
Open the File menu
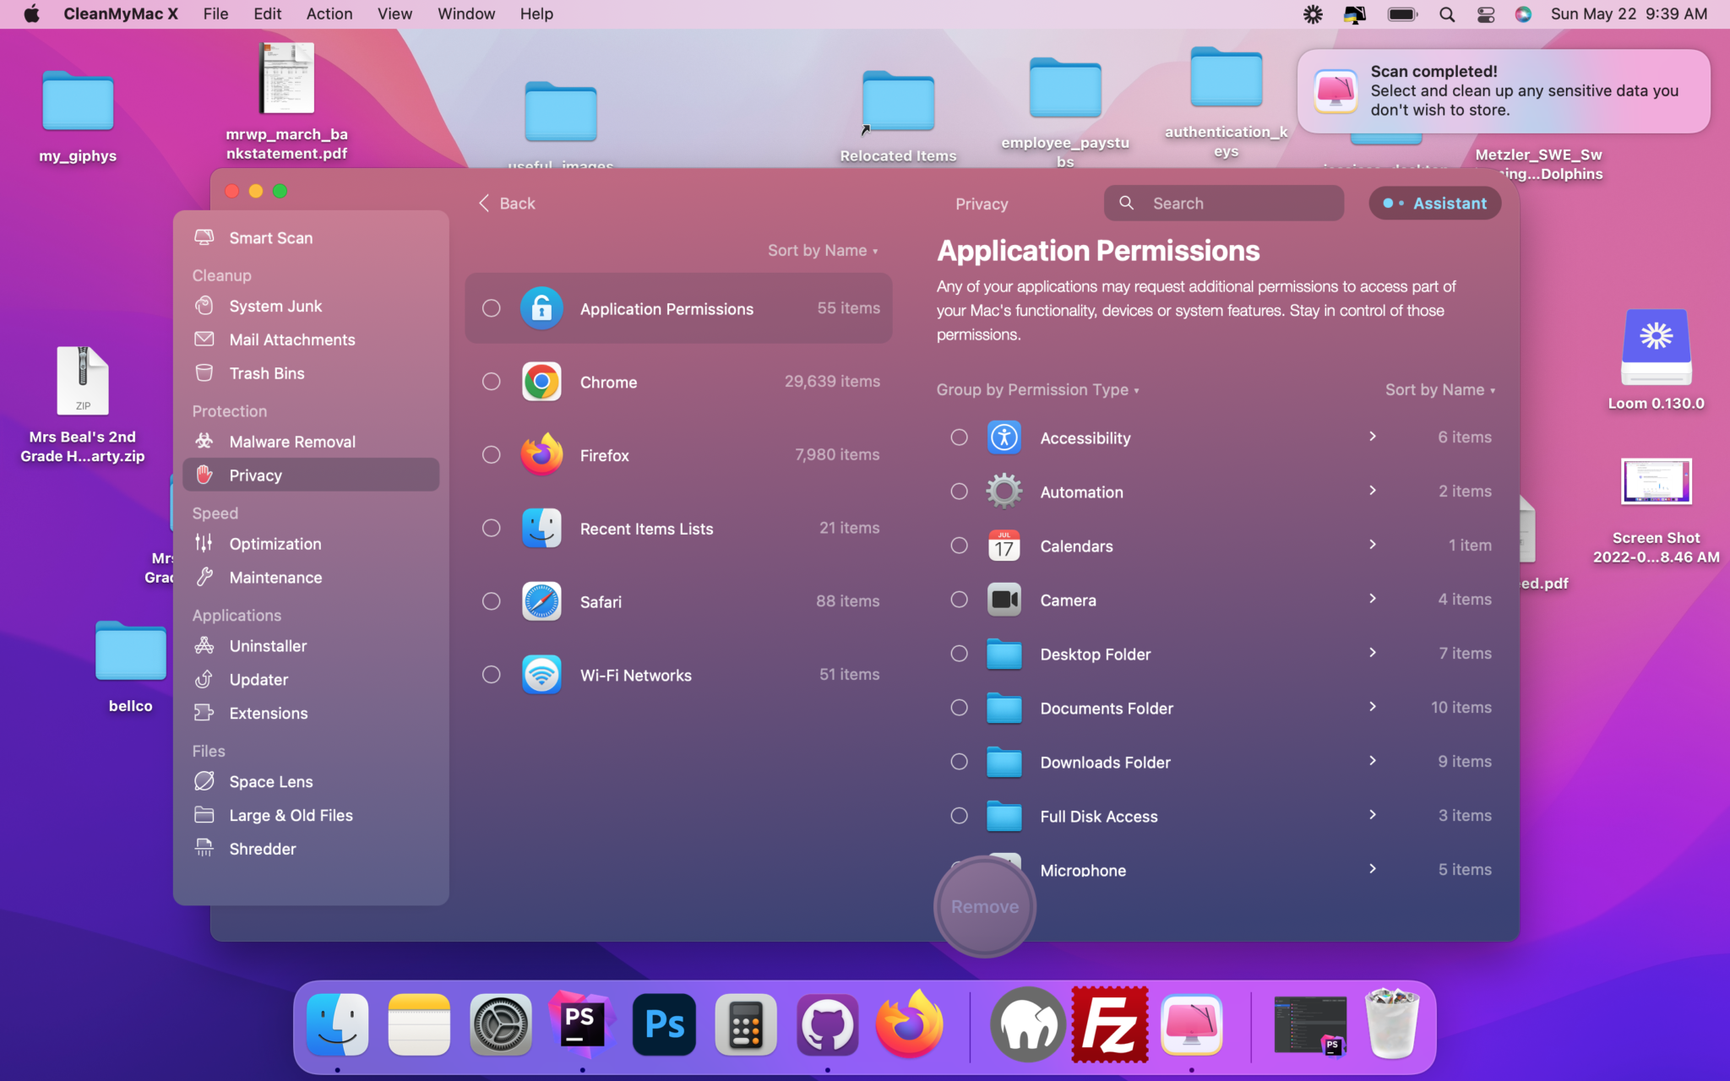tap(215, 14)
